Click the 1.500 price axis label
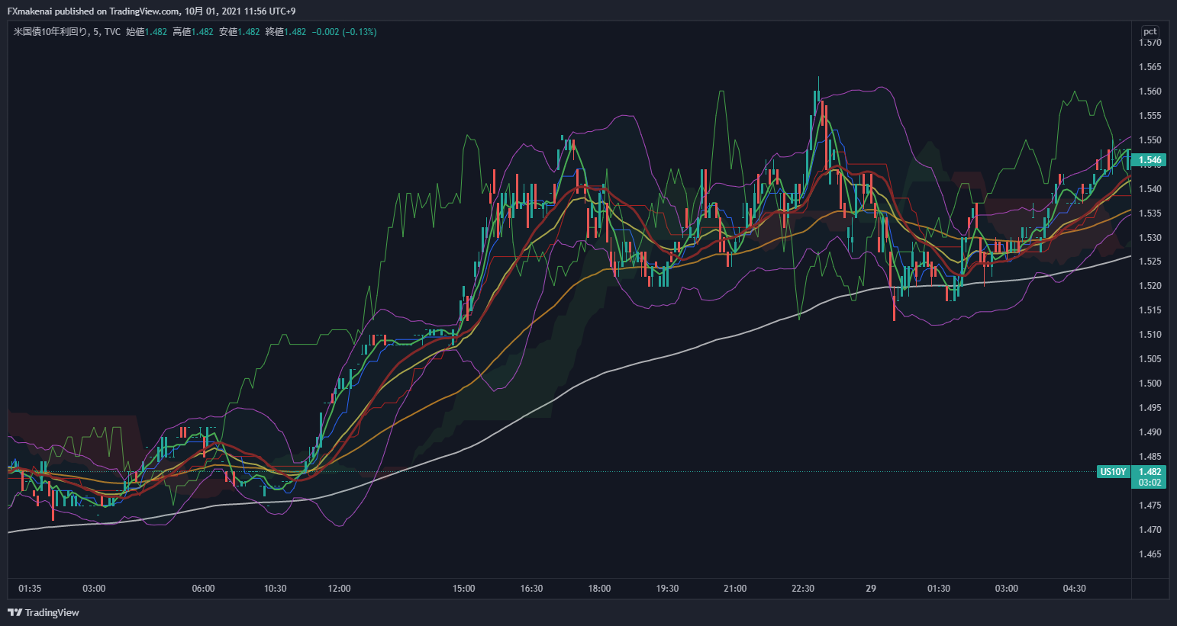This screenshot has height=626, width=1177. [1150, 384]
